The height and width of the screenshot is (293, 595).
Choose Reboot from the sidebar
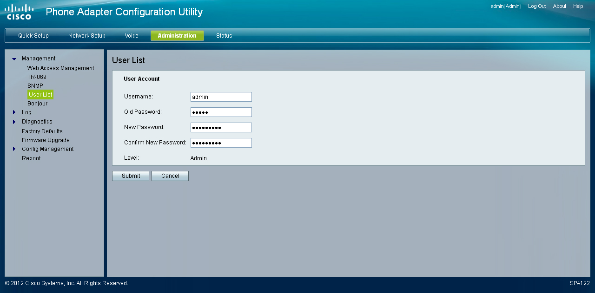tap(31, 158)
